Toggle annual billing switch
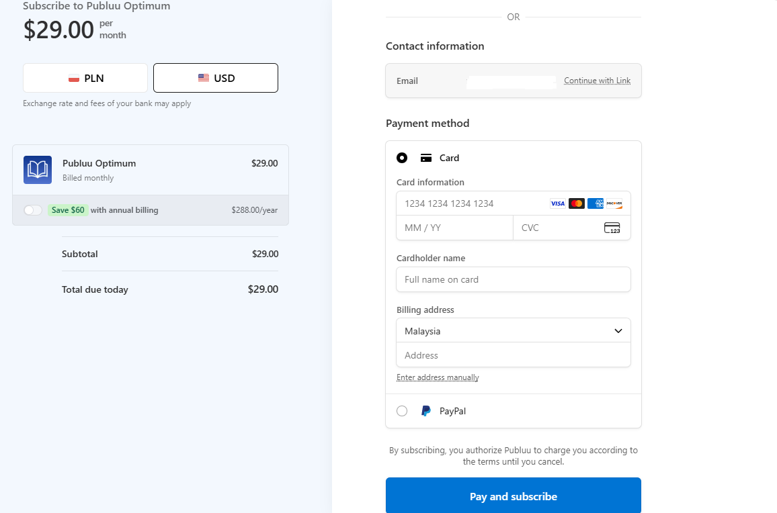777x513 pixels. pos(33,210)
